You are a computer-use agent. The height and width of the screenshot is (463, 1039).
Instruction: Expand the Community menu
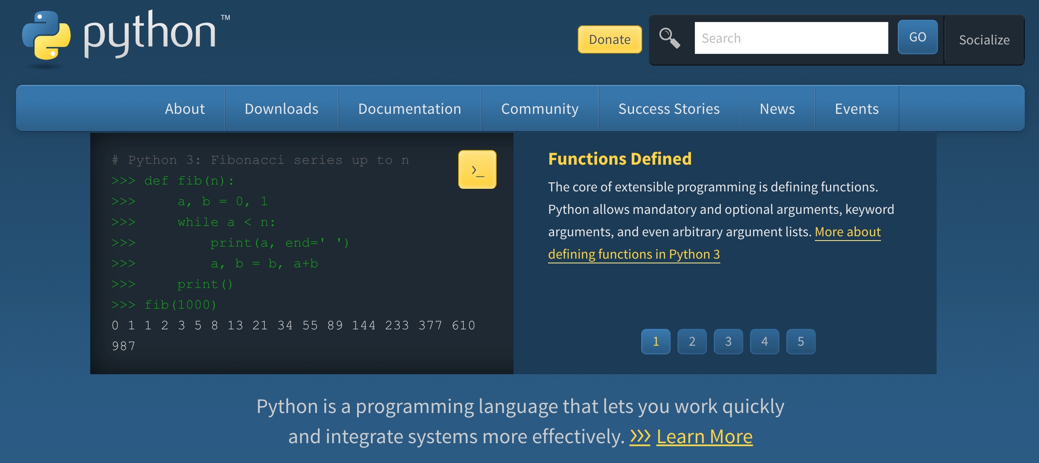(x=540, y=109)
